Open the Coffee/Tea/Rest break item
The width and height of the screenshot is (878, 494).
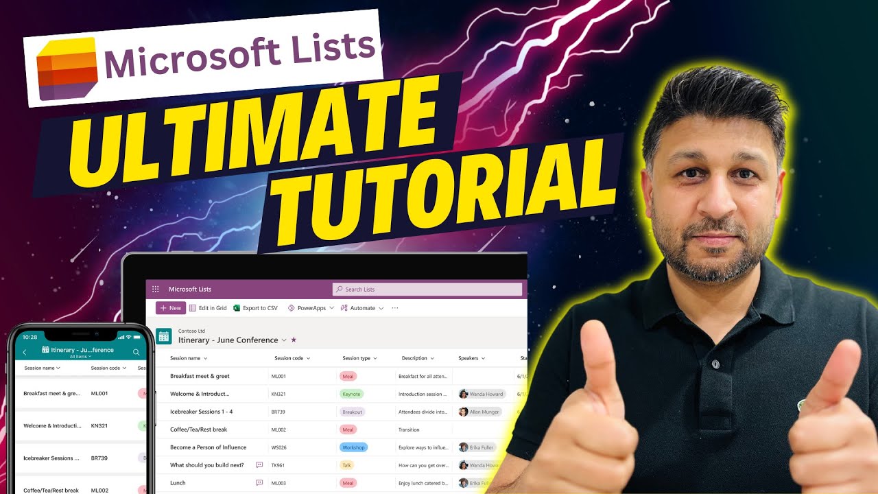click(x=198, y=430)
